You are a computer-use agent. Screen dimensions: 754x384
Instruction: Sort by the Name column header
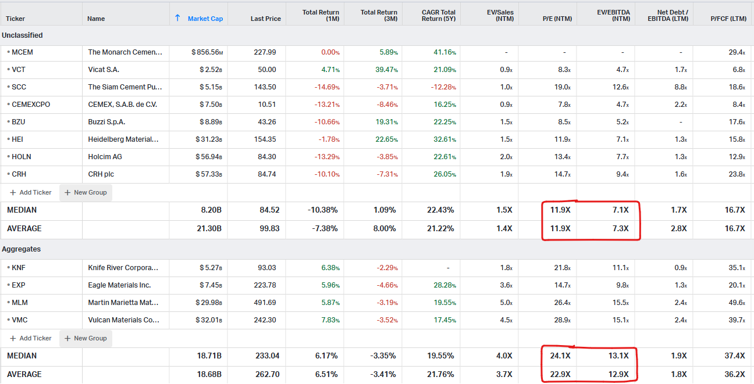pos(96,19)
